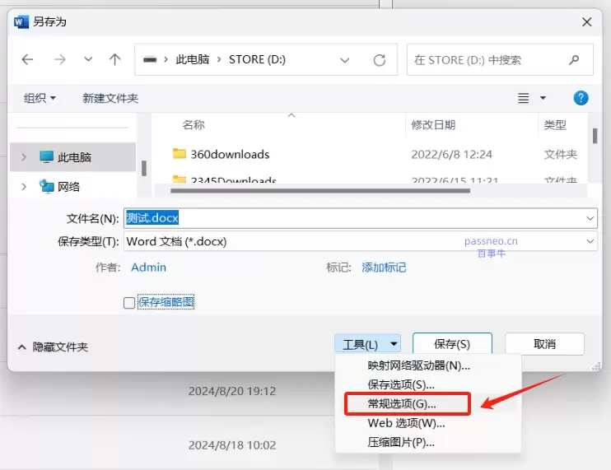The height and width of the screenshot is (470, 611).
Task: Open help with the question mark
Action: [x=581, y=98]
